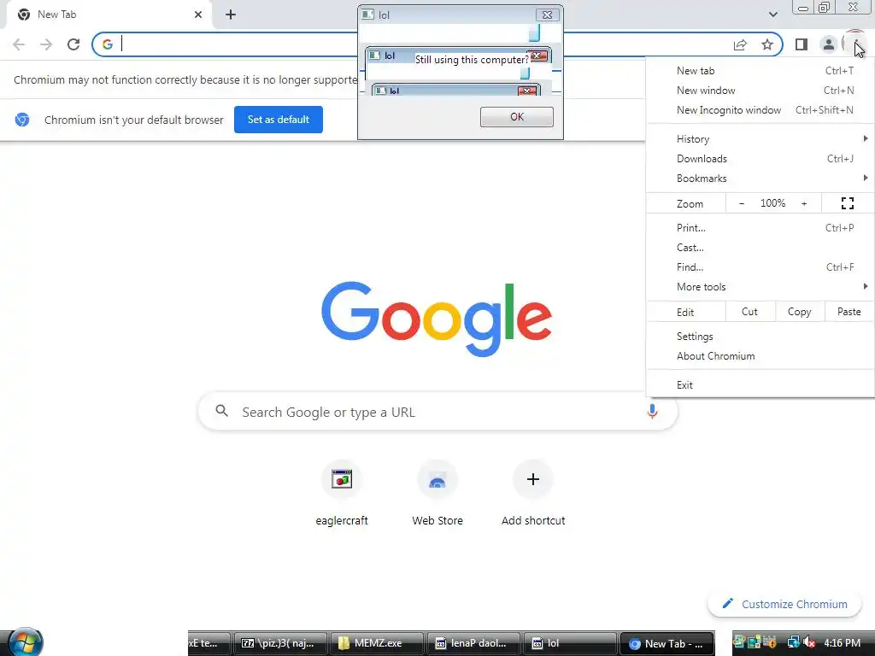
Task: Close the topmost lol dialog window
Action: tap(547, 15)
